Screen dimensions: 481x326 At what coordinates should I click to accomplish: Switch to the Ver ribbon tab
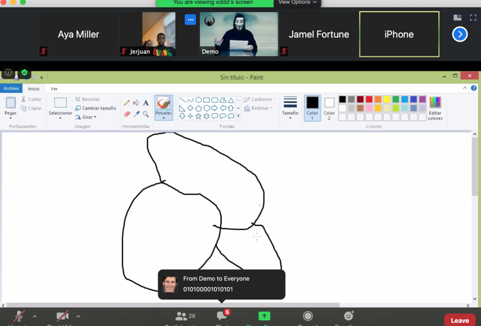click(x=54, y=88)
